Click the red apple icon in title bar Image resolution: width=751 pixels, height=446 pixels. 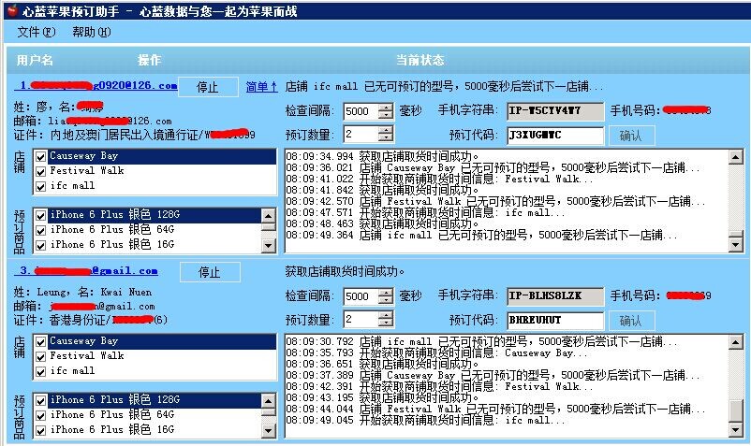point(12,10)
